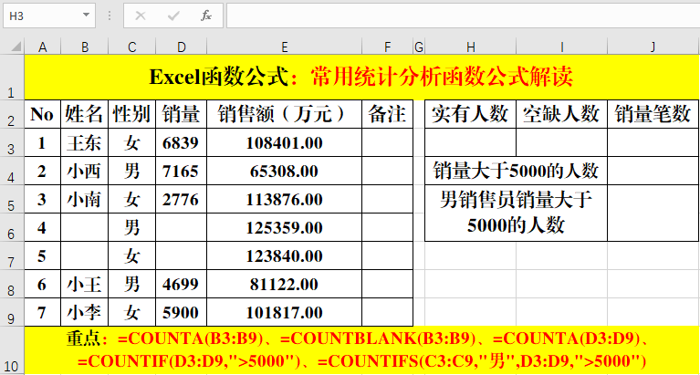Select the amount cell 65308.00

point(285,171)
